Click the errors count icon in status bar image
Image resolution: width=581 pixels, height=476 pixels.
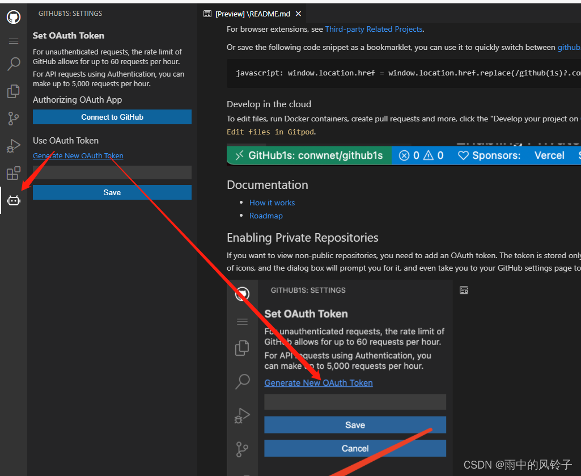[x=404, y=155]
